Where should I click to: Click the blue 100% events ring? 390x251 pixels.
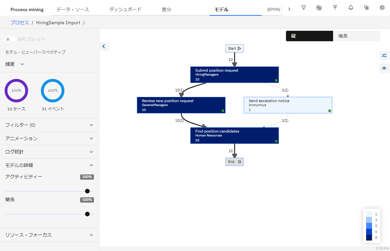[x=53, y=91]
